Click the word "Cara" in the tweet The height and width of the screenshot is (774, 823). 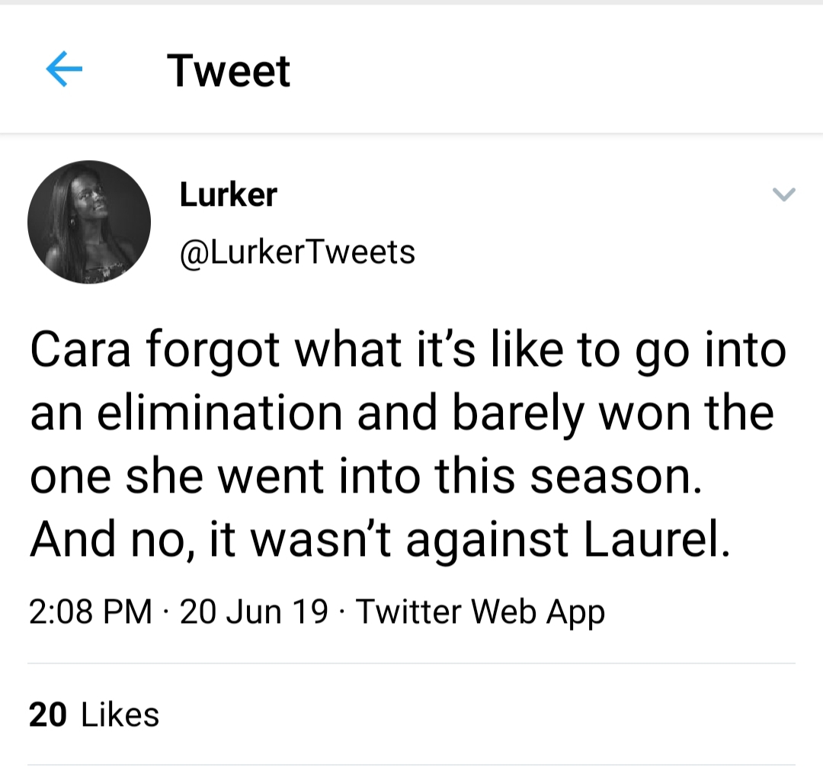(80, 351)
